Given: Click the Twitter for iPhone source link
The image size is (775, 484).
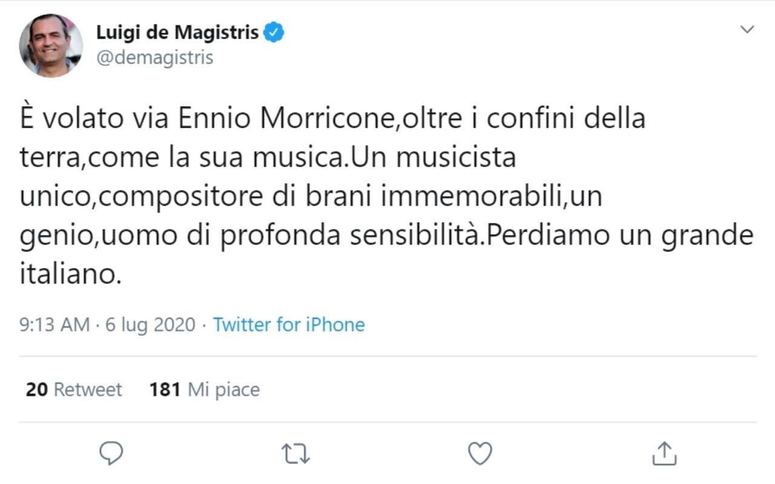Looking at the screenshot, I should [x=289, y=325].
